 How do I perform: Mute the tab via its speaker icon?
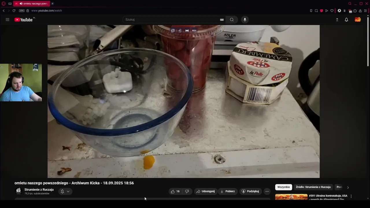[21, 4]
